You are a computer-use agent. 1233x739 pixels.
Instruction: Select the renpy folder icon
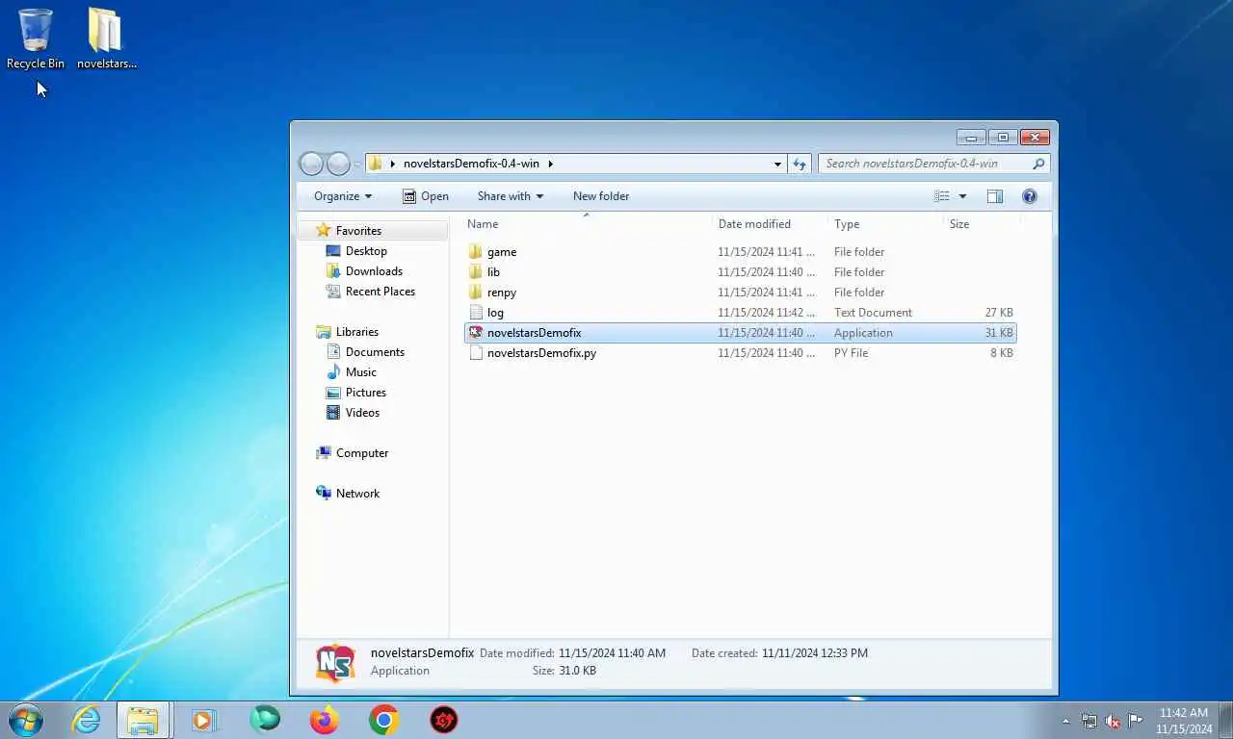[x=475, y=293]
